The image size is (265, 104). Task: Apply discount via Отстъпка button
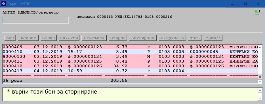94,38
